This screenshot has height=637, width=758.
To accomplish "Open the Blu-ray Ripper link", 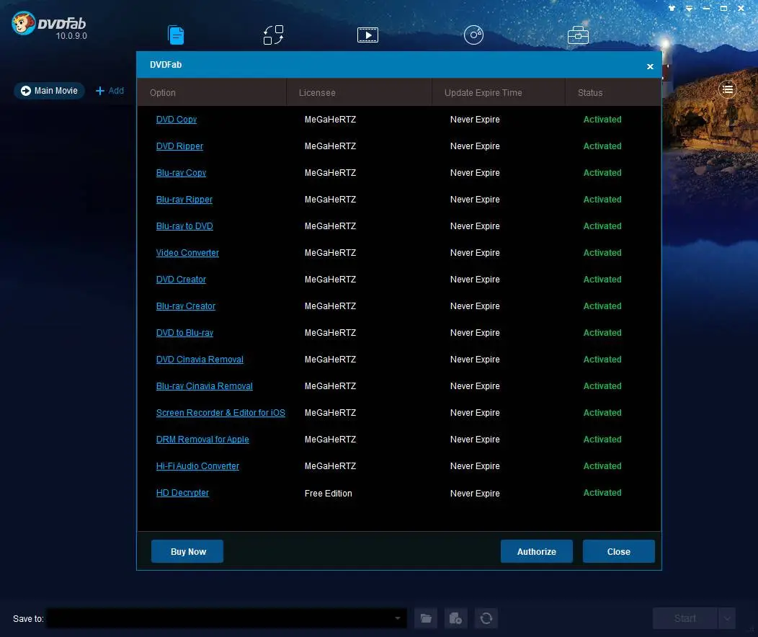I will coord(184,199).
